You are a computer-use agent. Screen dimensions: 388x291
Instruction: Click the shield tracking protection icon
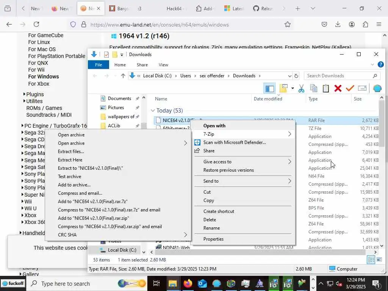point(73,24)
